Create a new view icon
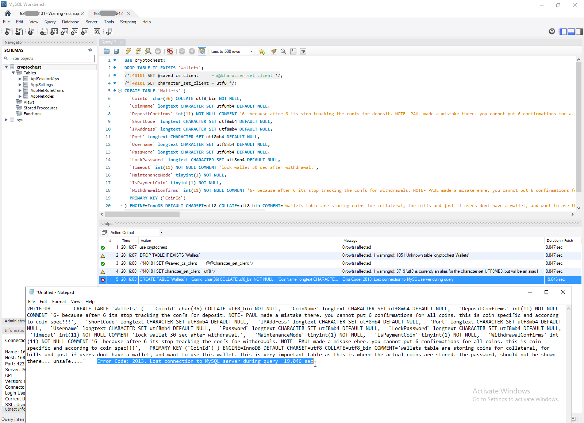Screen dimensions: 584x423 64,32
